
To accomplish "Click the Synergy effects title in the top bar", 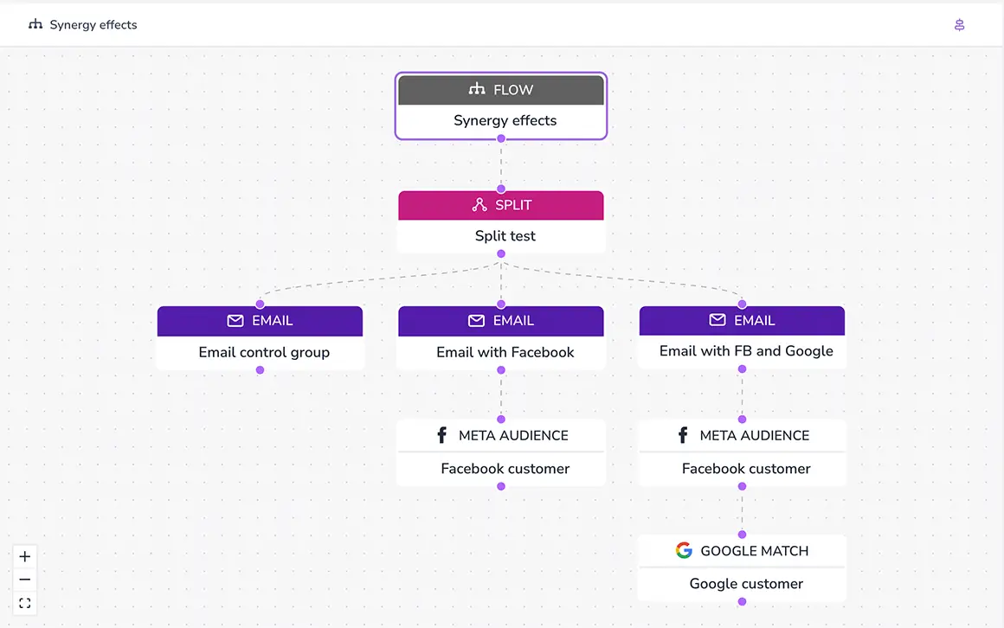I will tap(93, 24).
